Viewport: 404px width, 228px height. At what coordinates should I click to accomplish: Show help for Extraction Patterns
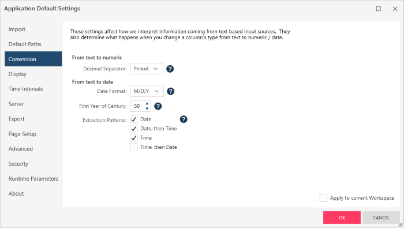point(184,119)
